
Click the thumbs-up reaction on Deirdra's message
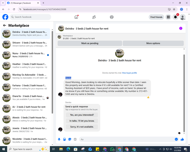pos(148,97)
